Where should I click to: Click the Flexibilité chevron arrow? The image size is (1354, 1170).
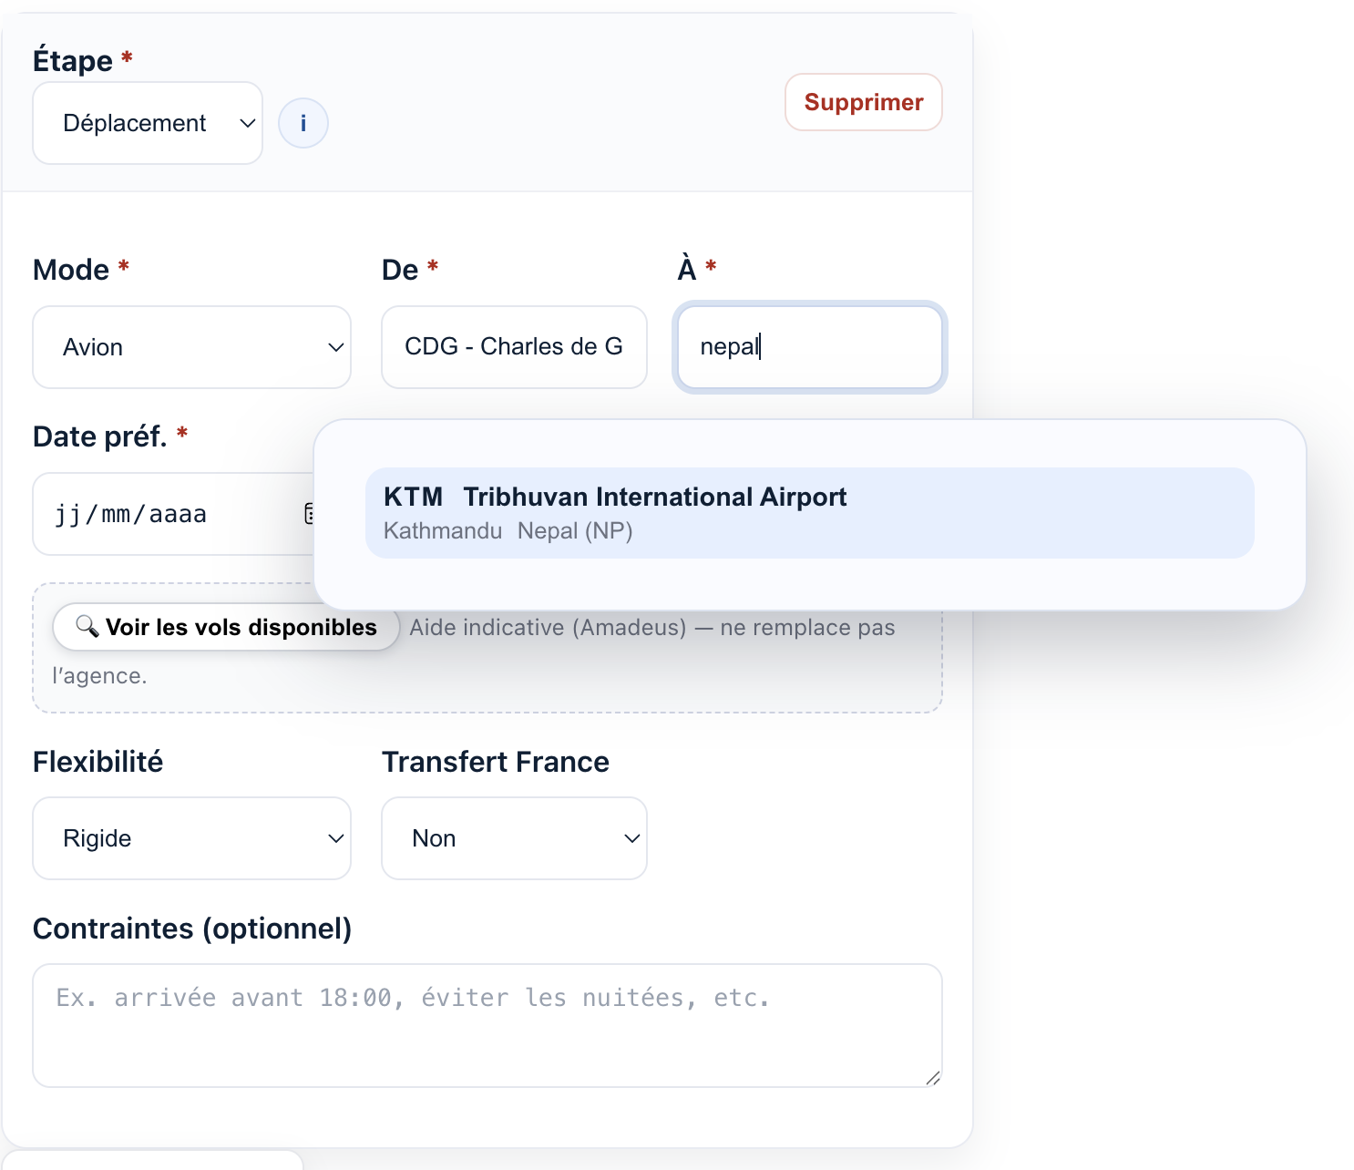coord(335,838)
